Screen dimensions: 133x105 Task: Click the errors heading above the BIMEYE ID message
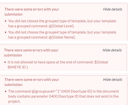point(31,53)
